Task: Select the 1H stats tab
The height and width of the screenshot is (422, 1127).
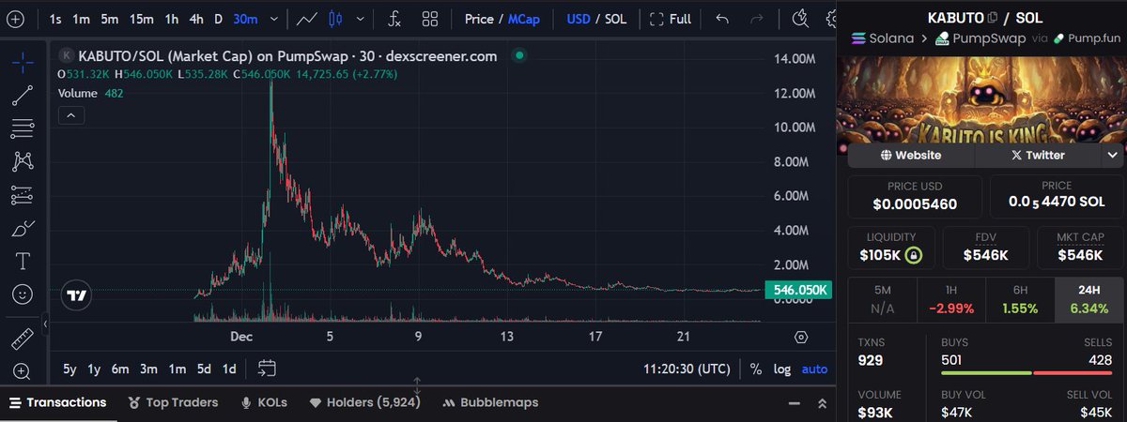Action: pyautogui.click(x=951, y=298)
